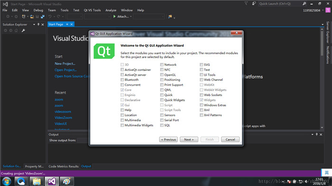This screenshot has width=332, height=186.
Task: Check the Network module checkbox
Action: tap(162, 64)
